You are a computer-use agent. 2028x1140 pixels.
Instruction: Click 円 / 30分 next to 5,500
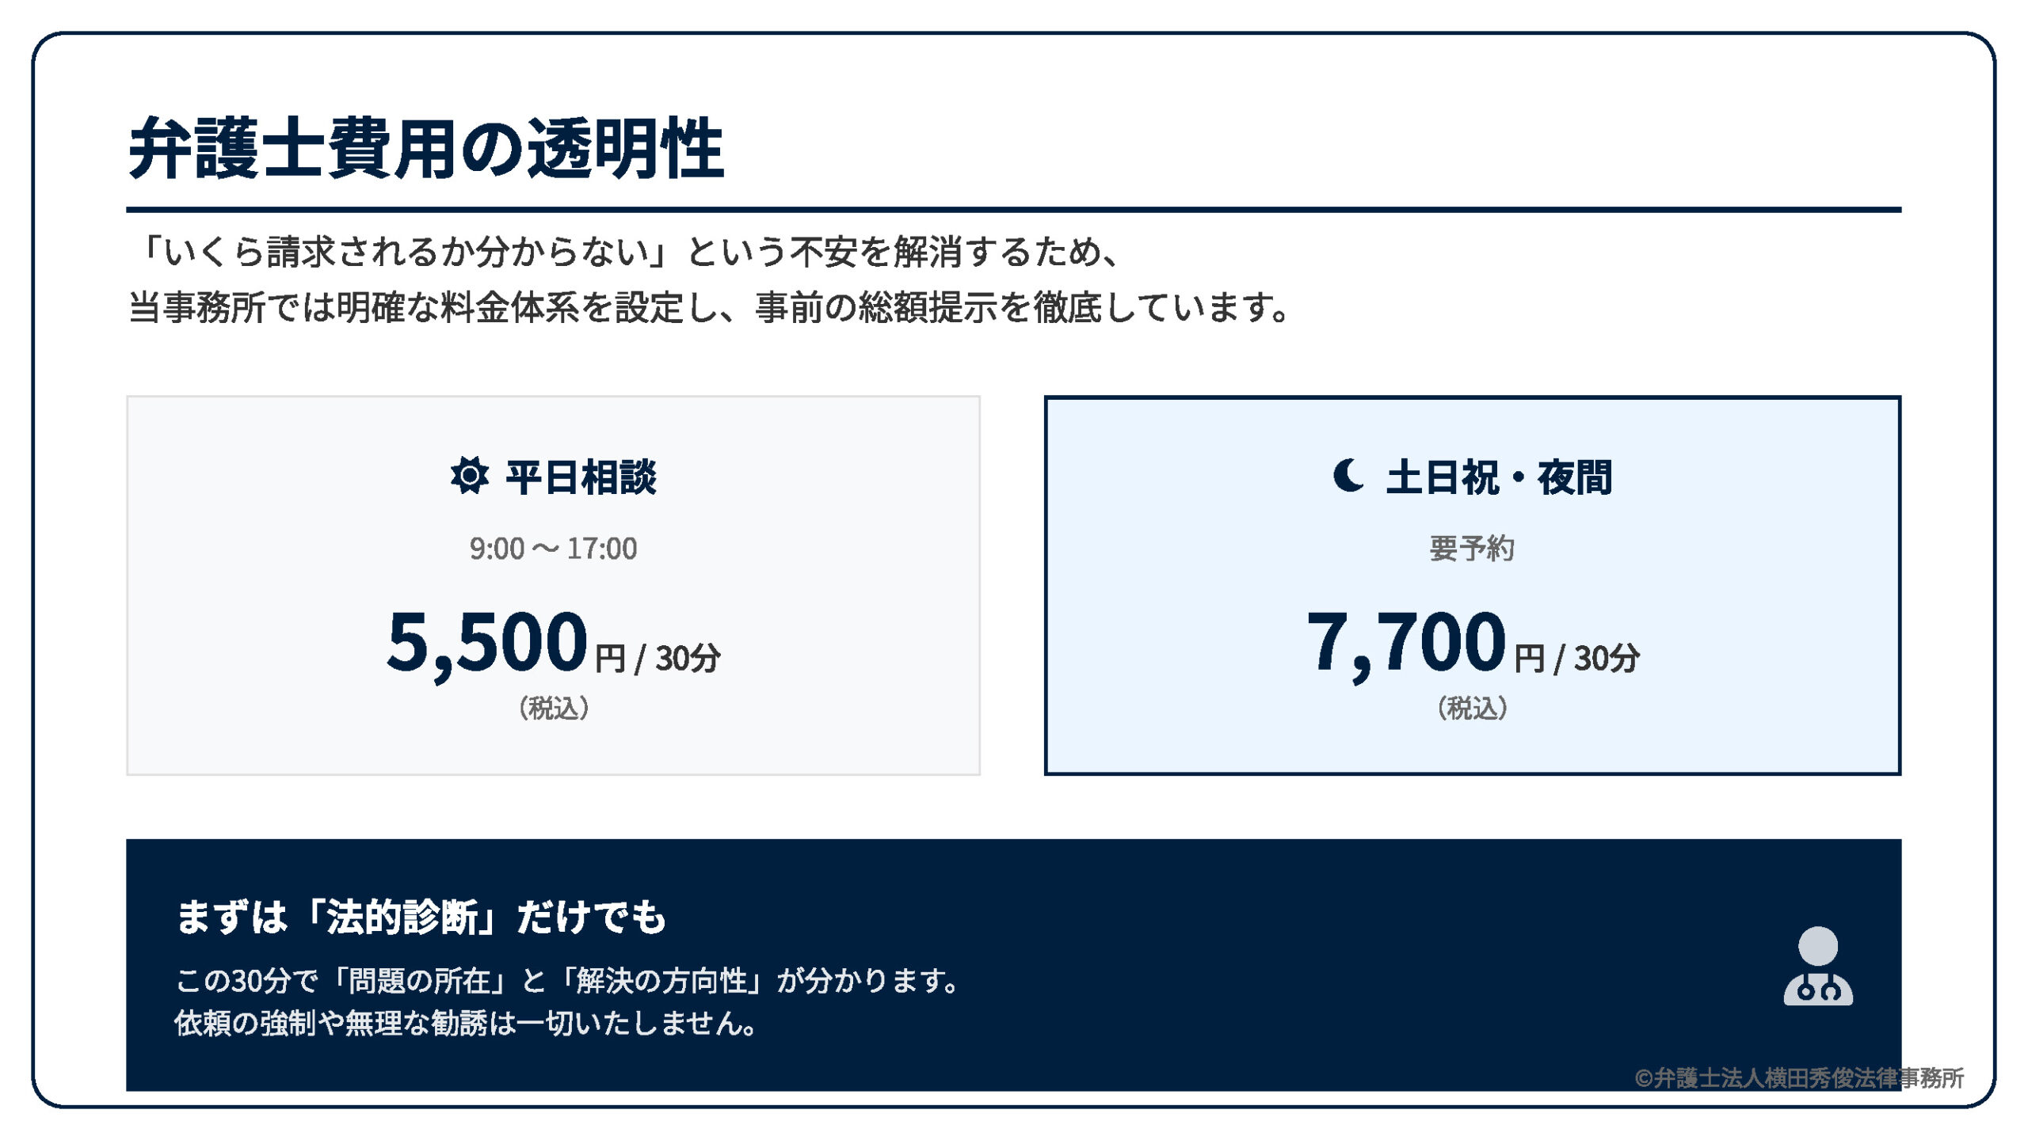(658, 658)
